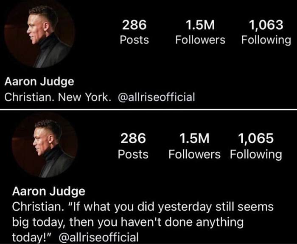Click the 1,065 following count

[255, 139]
